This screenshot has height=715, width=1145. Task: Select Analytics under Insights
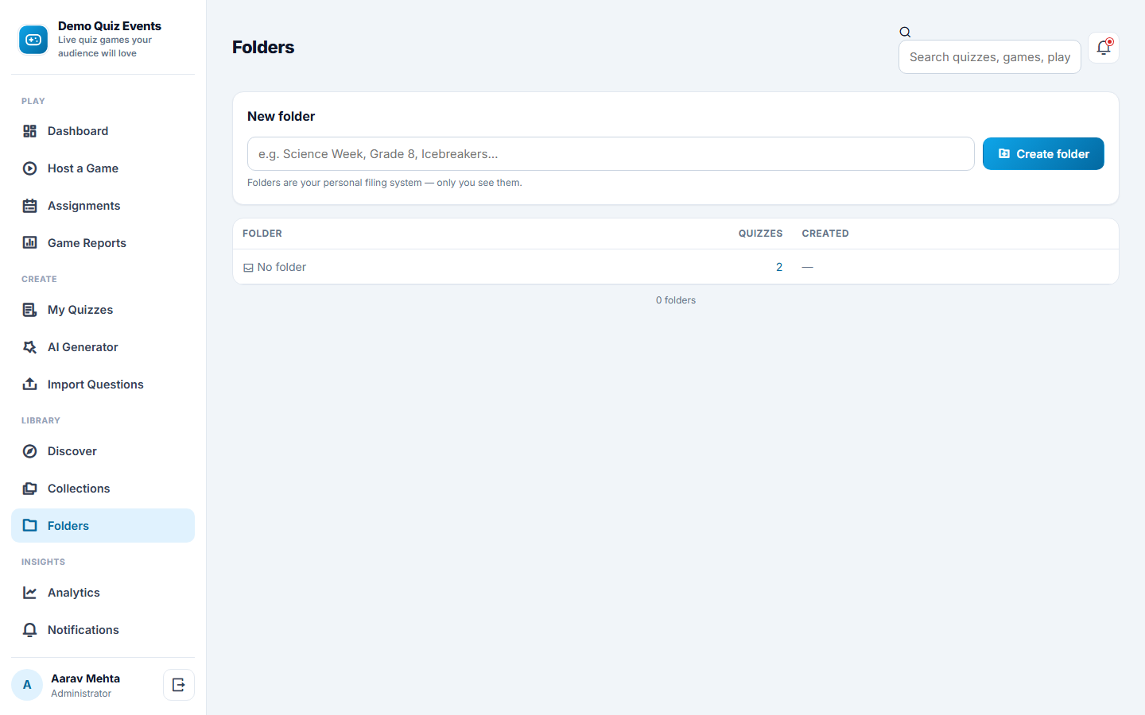coord(103,593)
